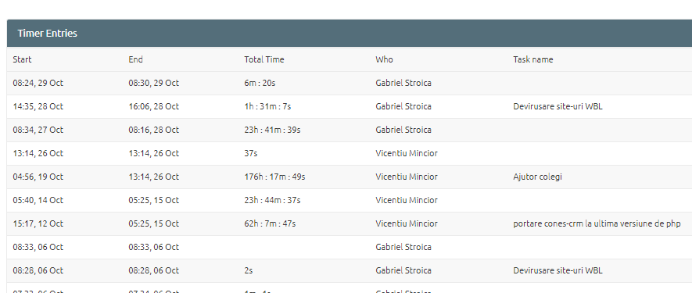Open portare cones-crm la ultima versiune task
692x293 pixels.
(597, 223)
